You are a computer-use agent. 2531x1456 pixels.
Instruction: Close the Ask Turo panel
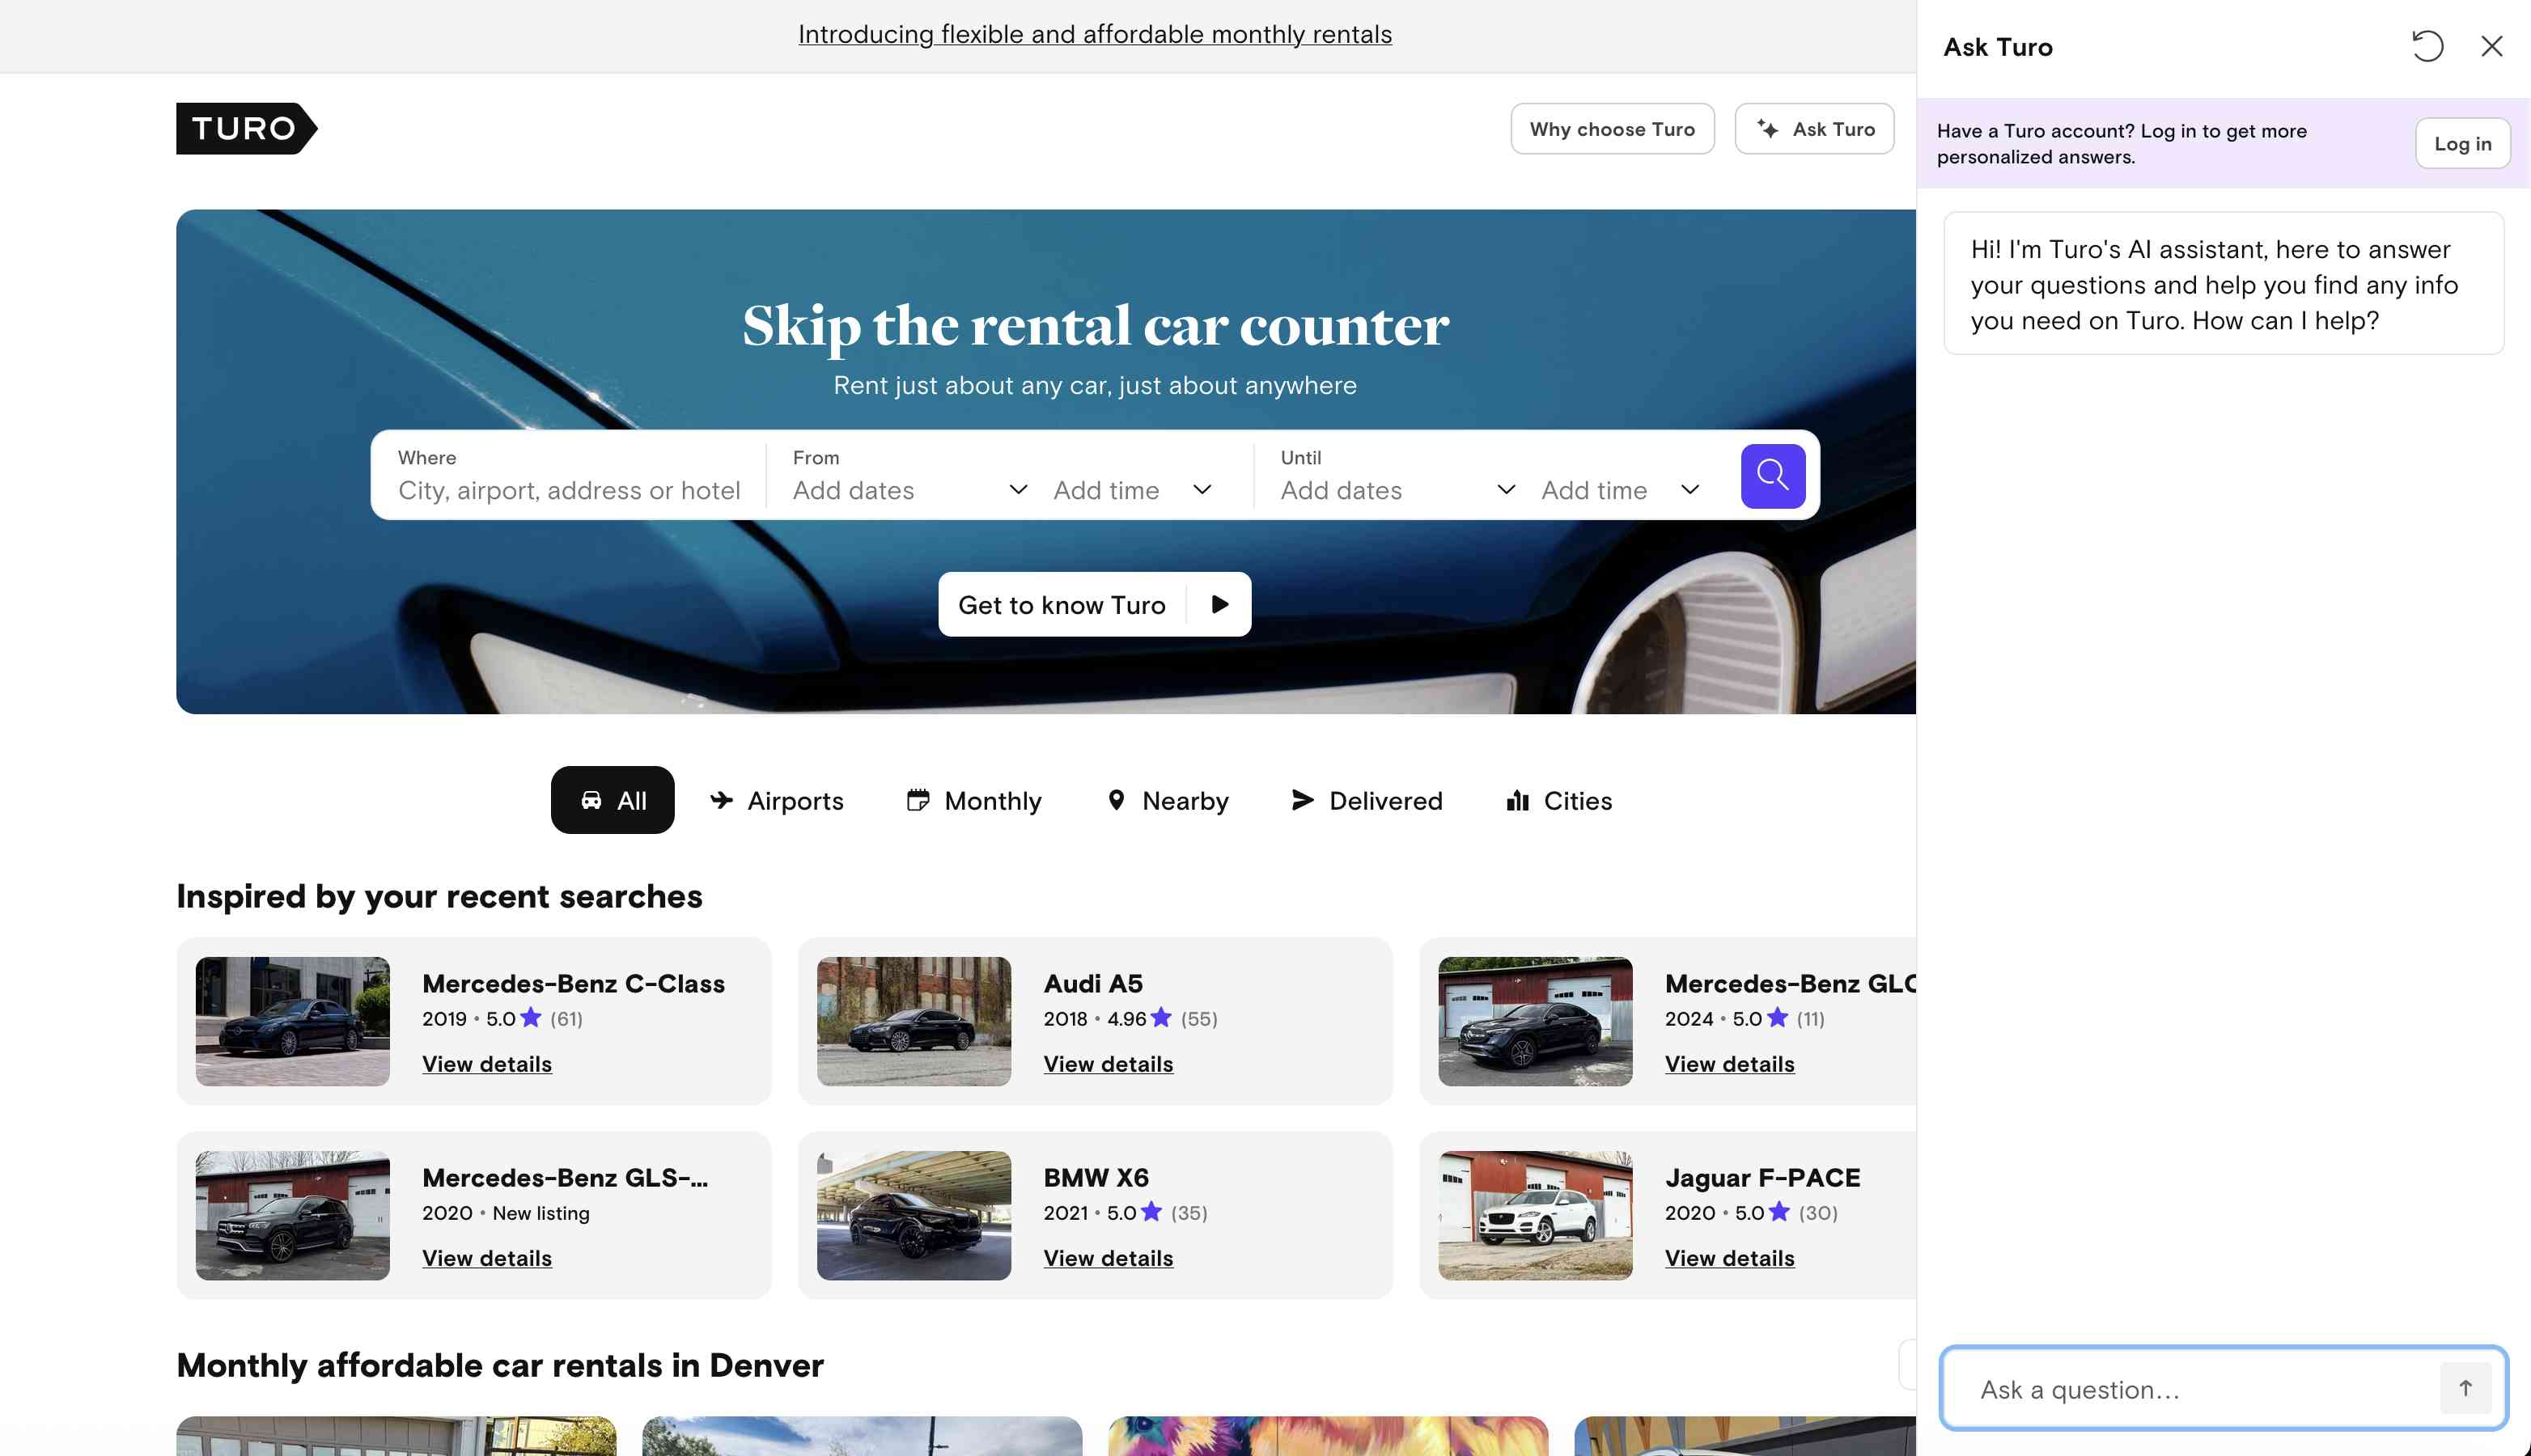click(x=2491, y=46)
